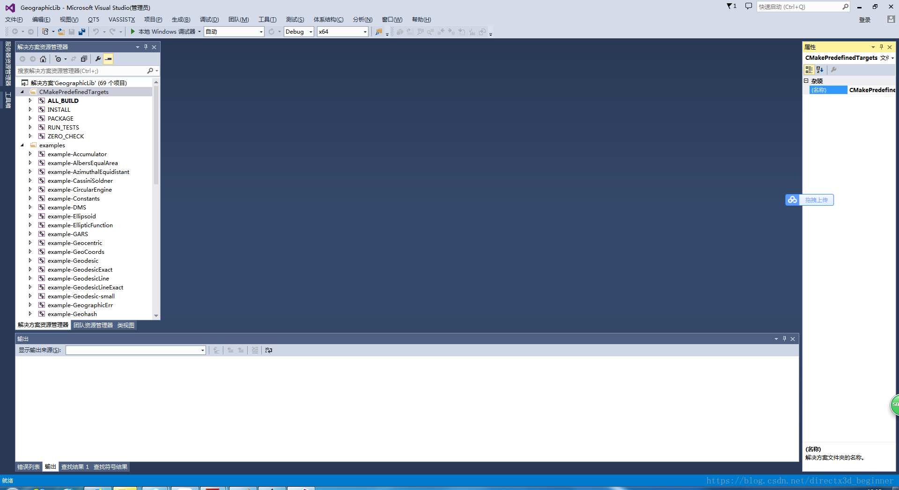Collapse the examples folder
The height and width of the screenshot is (490, 899).
tap(22, 145)
